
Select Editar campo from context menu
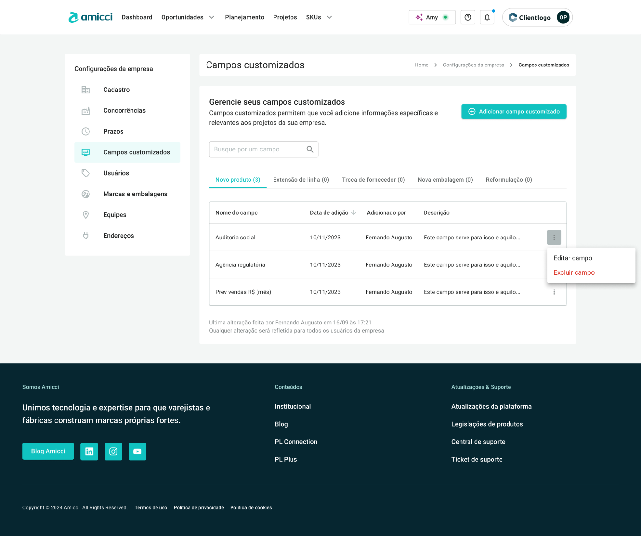point(572,258)
